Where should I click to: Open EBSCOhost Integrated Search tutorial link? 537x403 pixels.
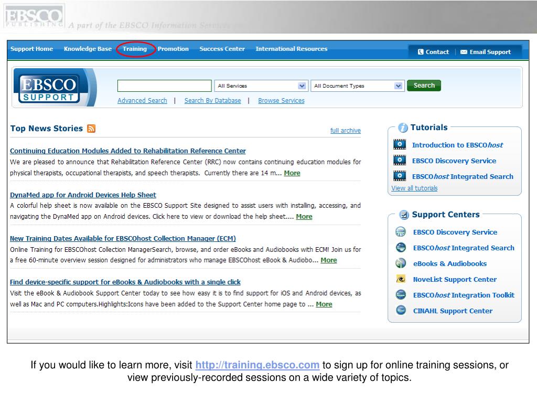tap(463, 176)
